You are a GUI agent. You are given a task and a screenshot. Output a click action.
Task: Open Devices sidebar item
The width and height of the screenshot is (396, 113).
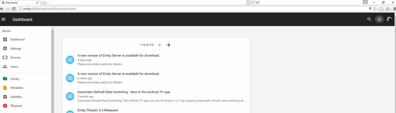point(25,58)
